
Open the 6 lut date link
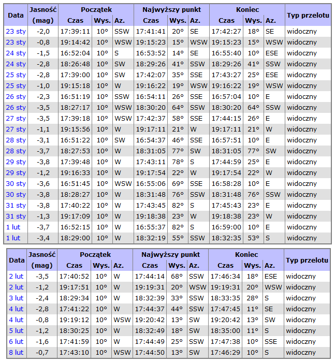tap(16, 341)
